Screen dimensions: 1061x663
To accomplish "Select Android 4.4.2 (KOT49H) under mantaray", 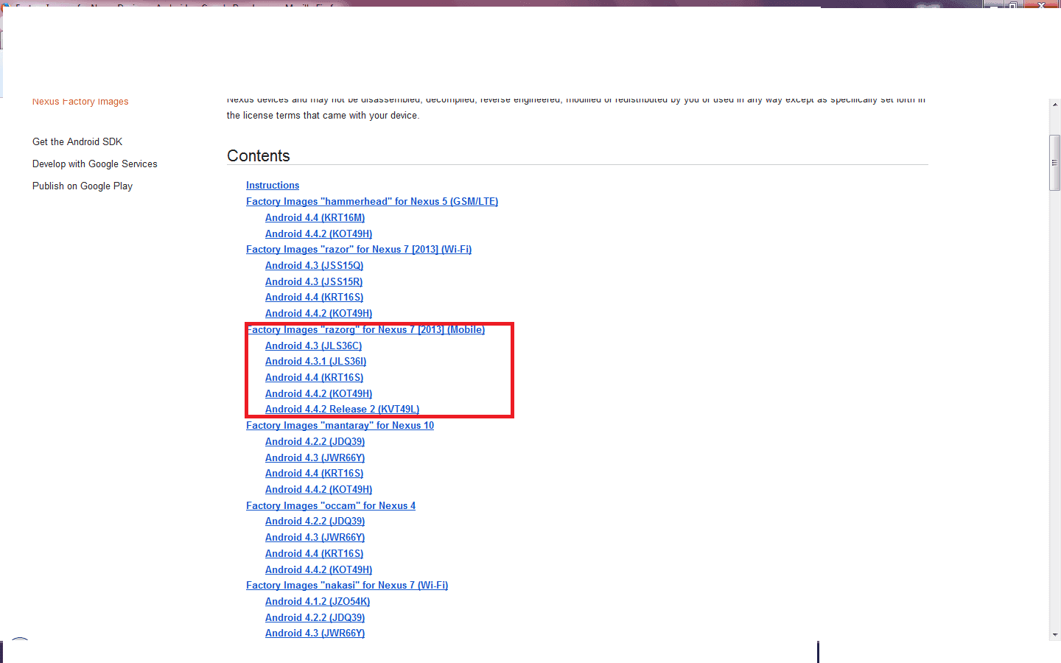I will [319, 489].
